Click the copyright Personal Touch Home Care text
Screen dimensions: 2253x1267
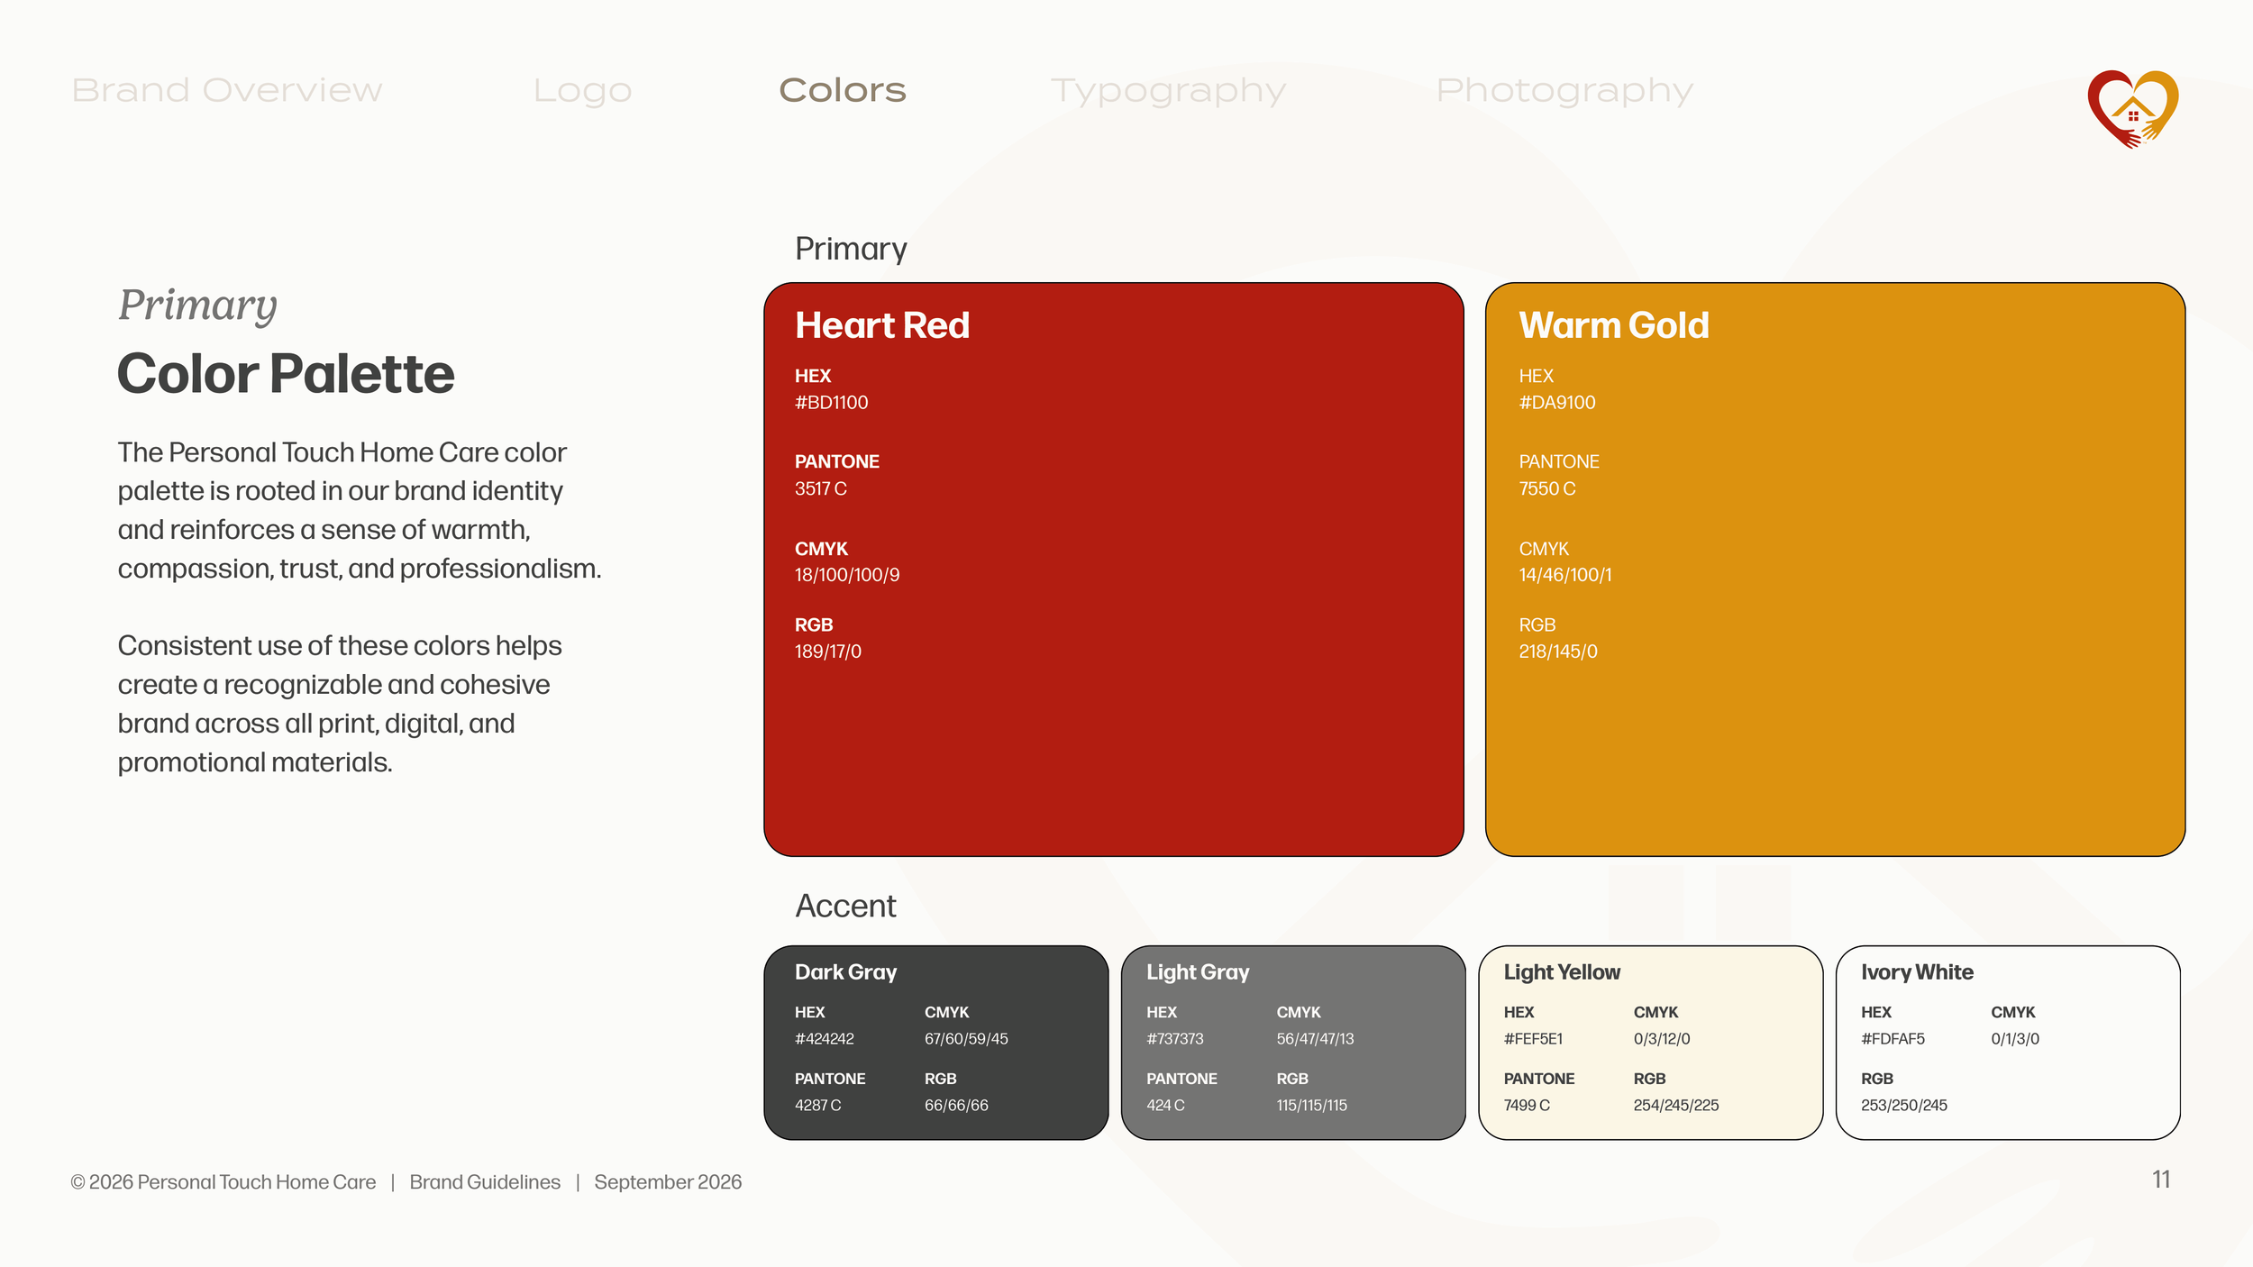[223, 1182]
